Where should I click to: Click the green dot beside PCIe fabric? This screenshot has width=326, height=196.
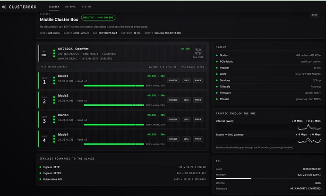point(217,62)
